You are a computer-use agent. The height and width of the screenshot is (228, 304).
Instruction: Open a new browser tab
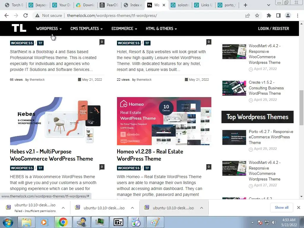(246, 5)
